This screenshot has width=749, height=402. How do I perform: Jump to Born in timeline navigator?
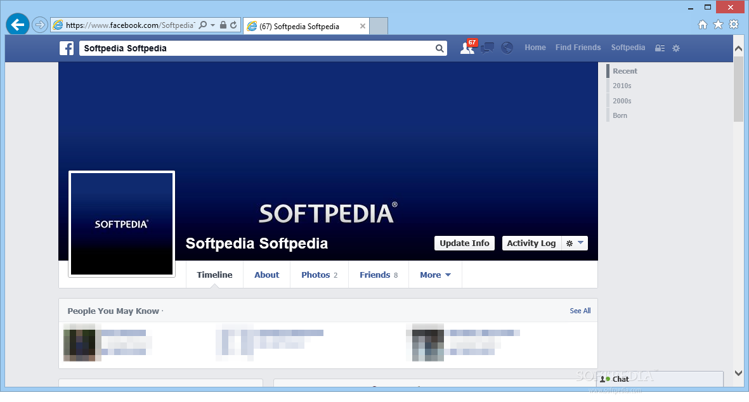620,115
